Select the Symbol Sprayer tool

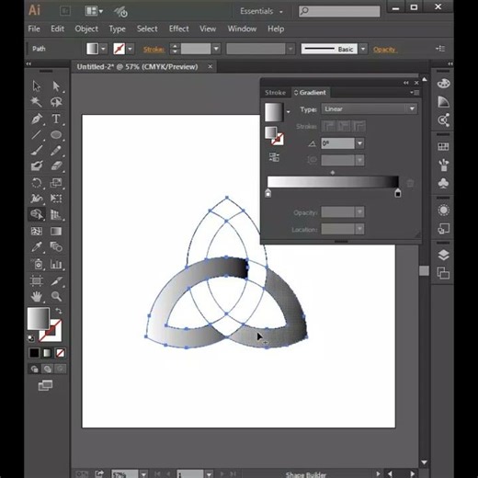(37, 264)
